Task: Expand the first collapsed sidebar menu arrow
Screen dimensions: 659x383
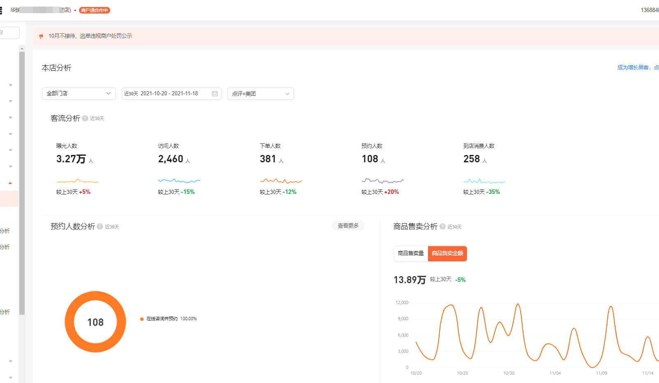Action: pyautogui.click(x=10, y=85)
